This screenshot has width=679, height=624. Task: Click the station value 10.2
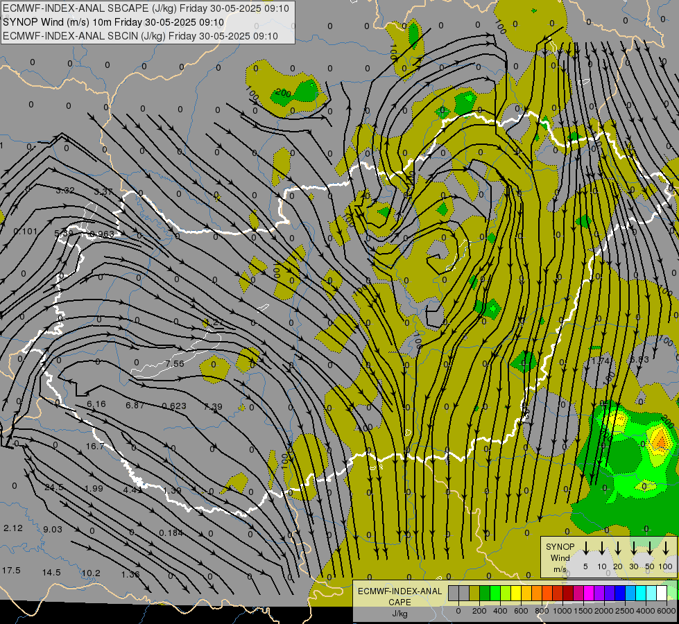point(91,573)
